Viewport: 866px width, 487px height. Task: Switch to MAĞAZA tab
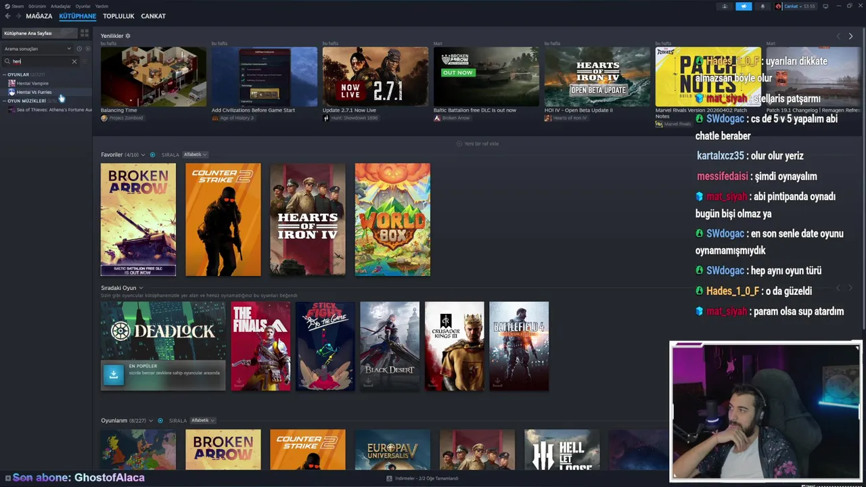pyautogui.click(x=39, y=16)
